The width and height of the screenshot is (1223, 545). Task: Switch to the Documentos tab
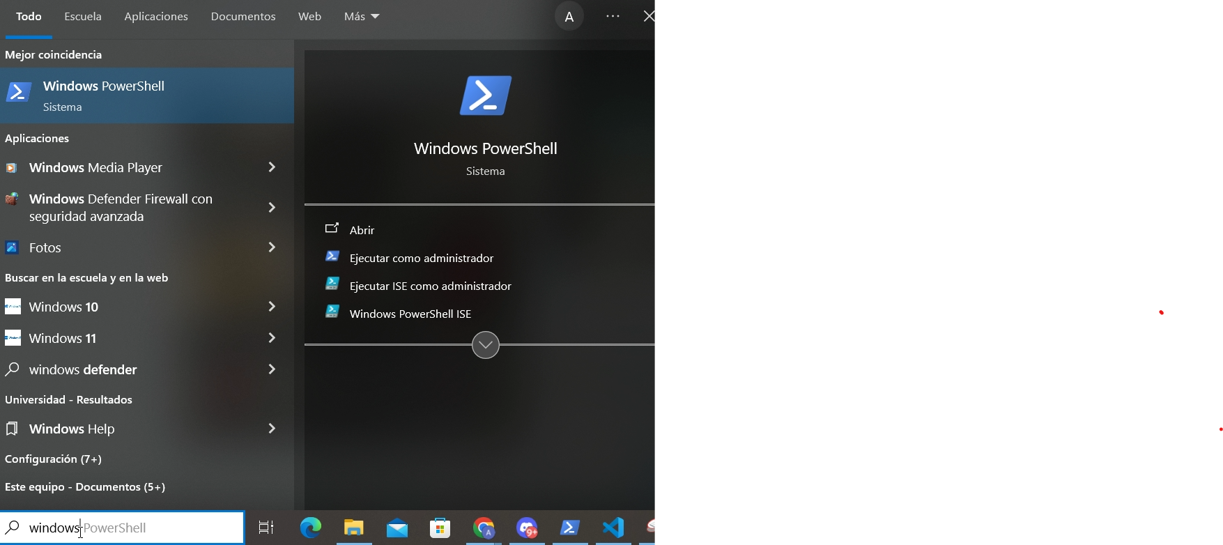click(x=243, y=16)
